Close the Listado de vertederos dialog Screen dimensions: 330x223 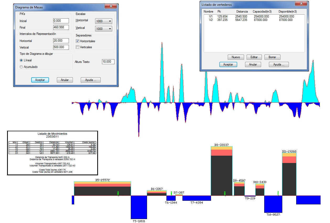(x=301, y=4)
